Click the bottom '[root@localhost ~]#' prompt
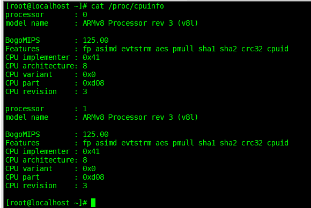The image size is (311, 208). point(47,203)
